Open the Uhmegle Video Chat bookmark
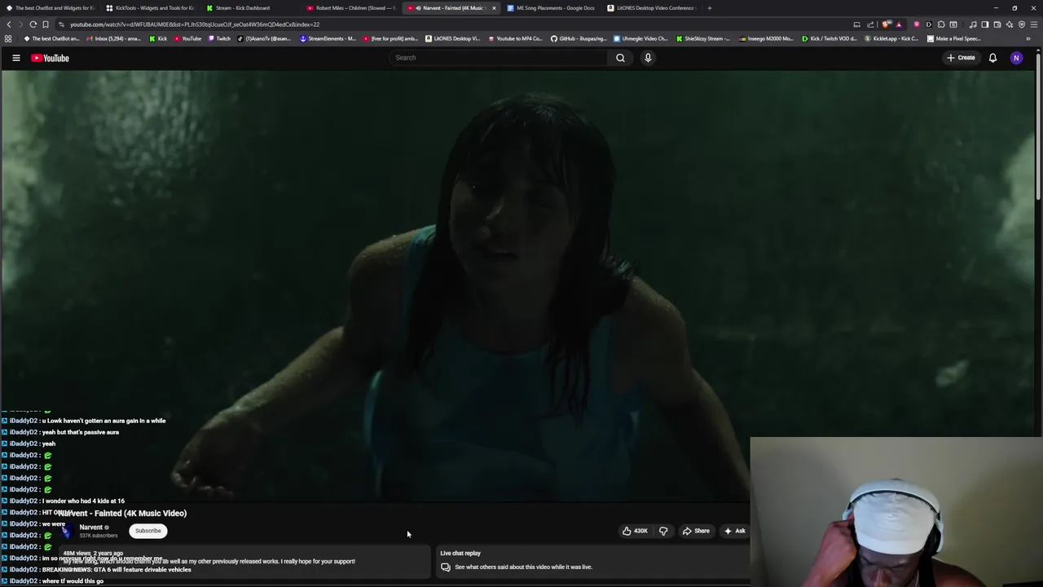Viewport: 1043px width, 587px height. click(x=640, y=38)
